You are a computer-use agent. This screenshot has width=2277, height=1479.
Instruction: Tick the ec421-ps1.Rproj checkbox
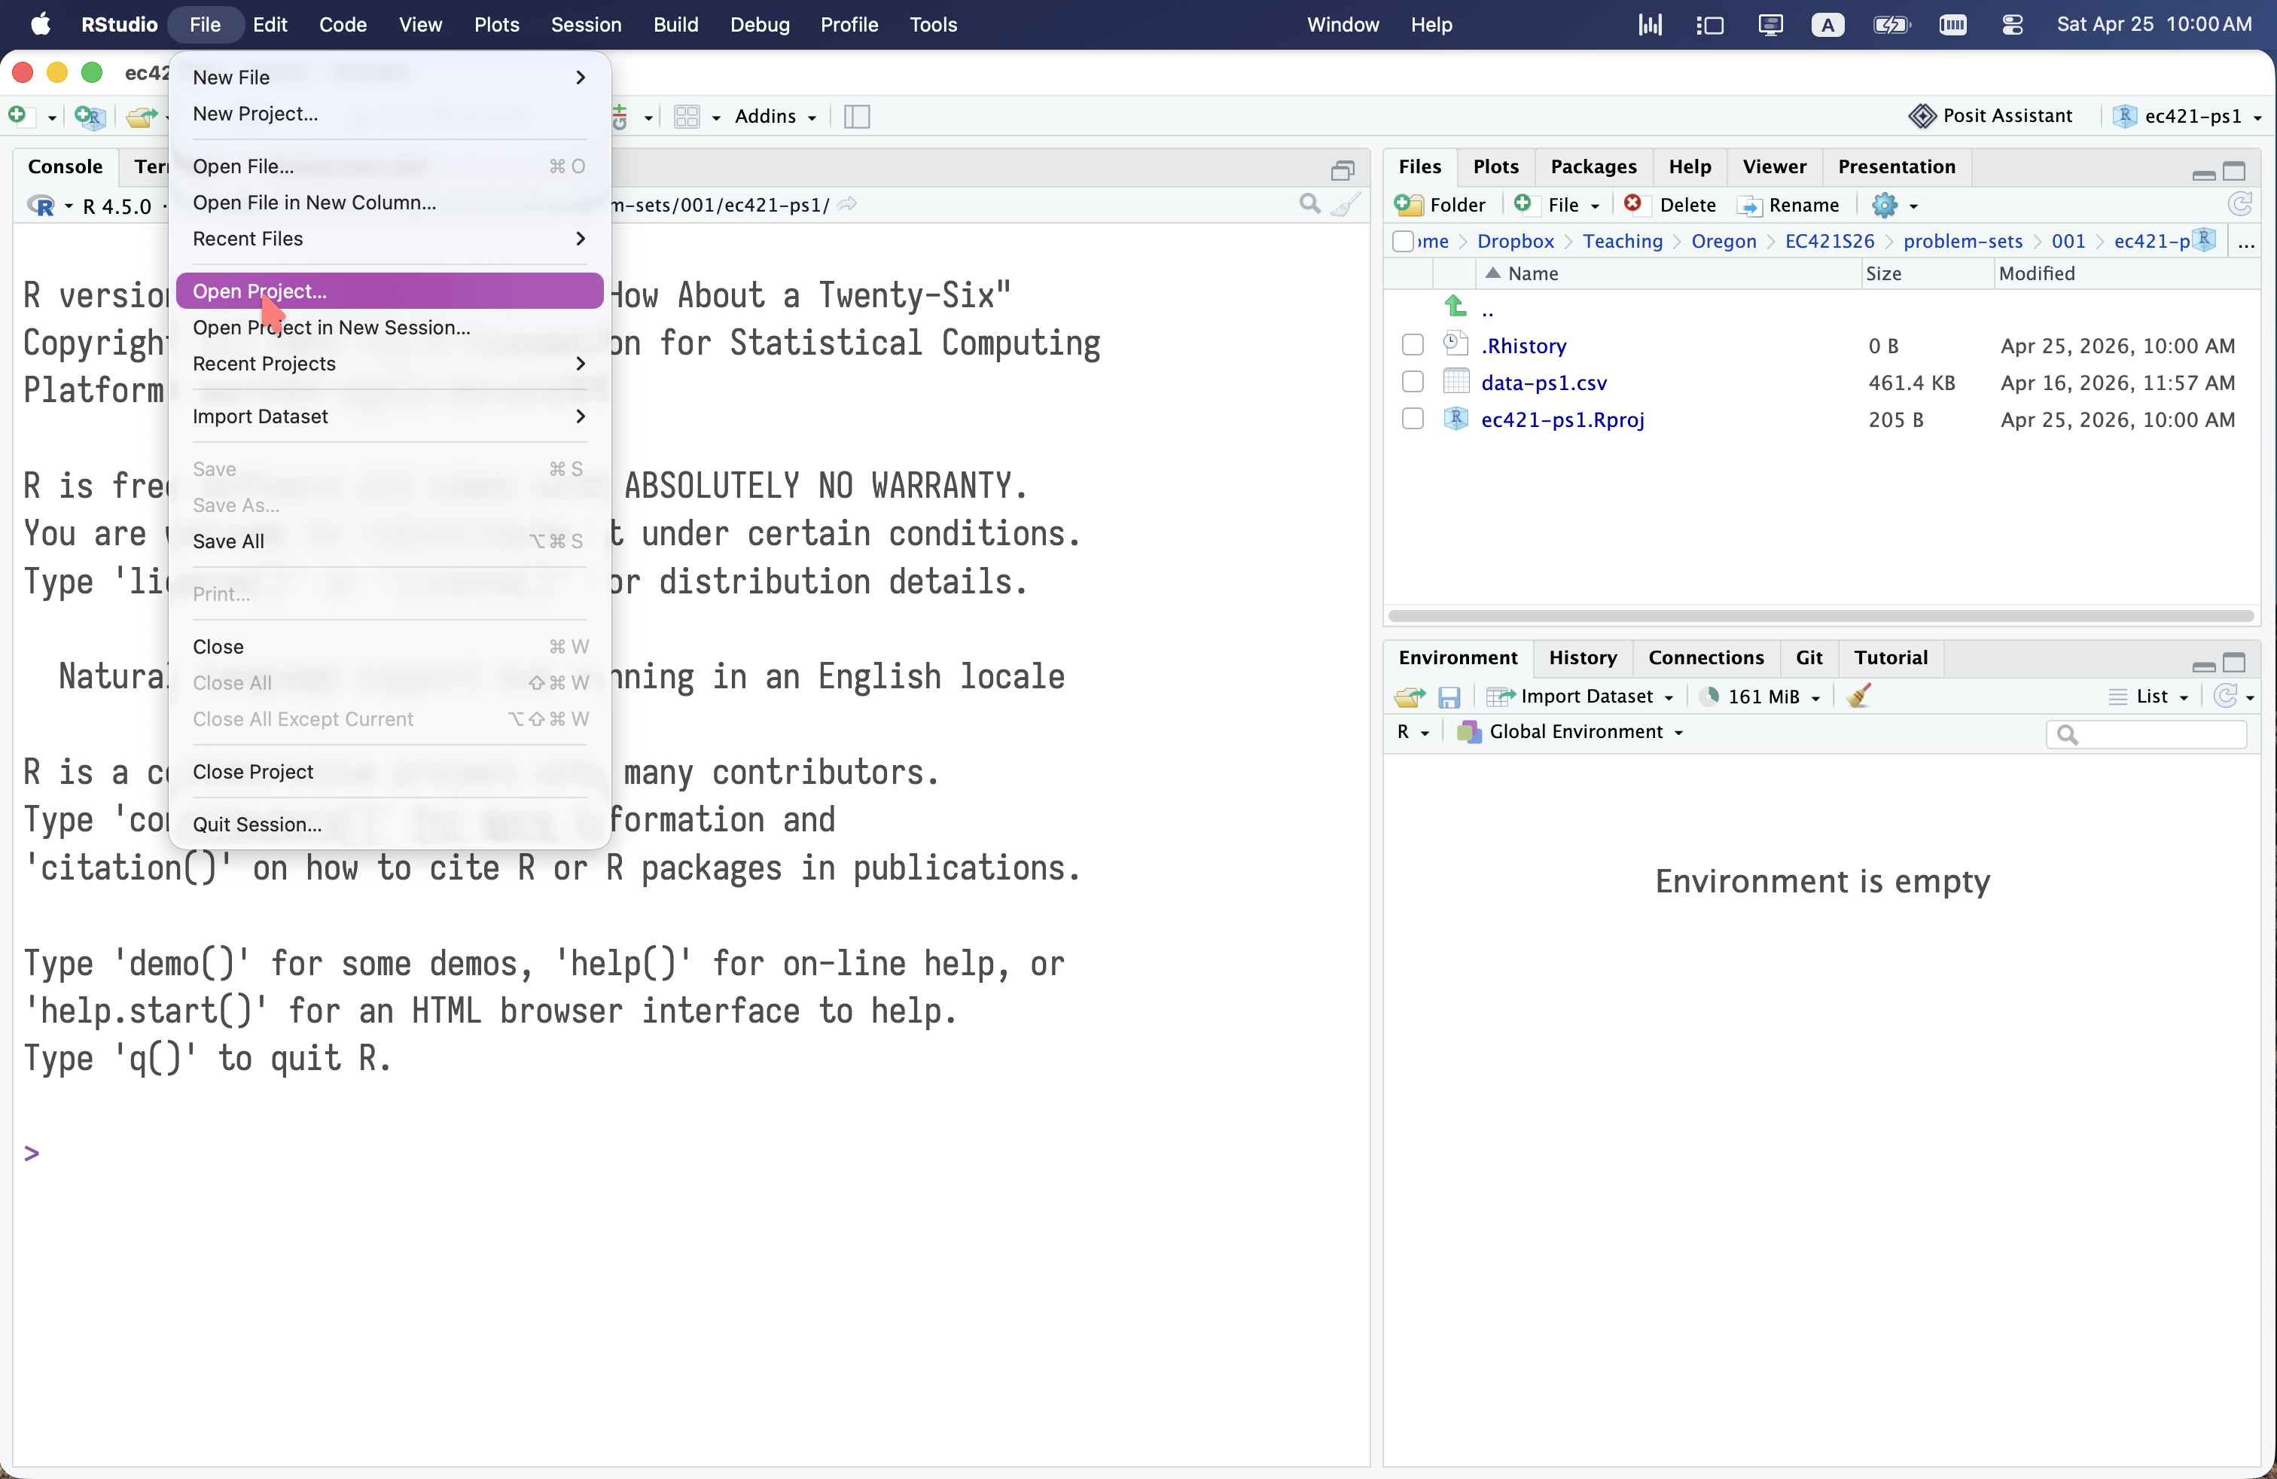tap(1412, 419)
